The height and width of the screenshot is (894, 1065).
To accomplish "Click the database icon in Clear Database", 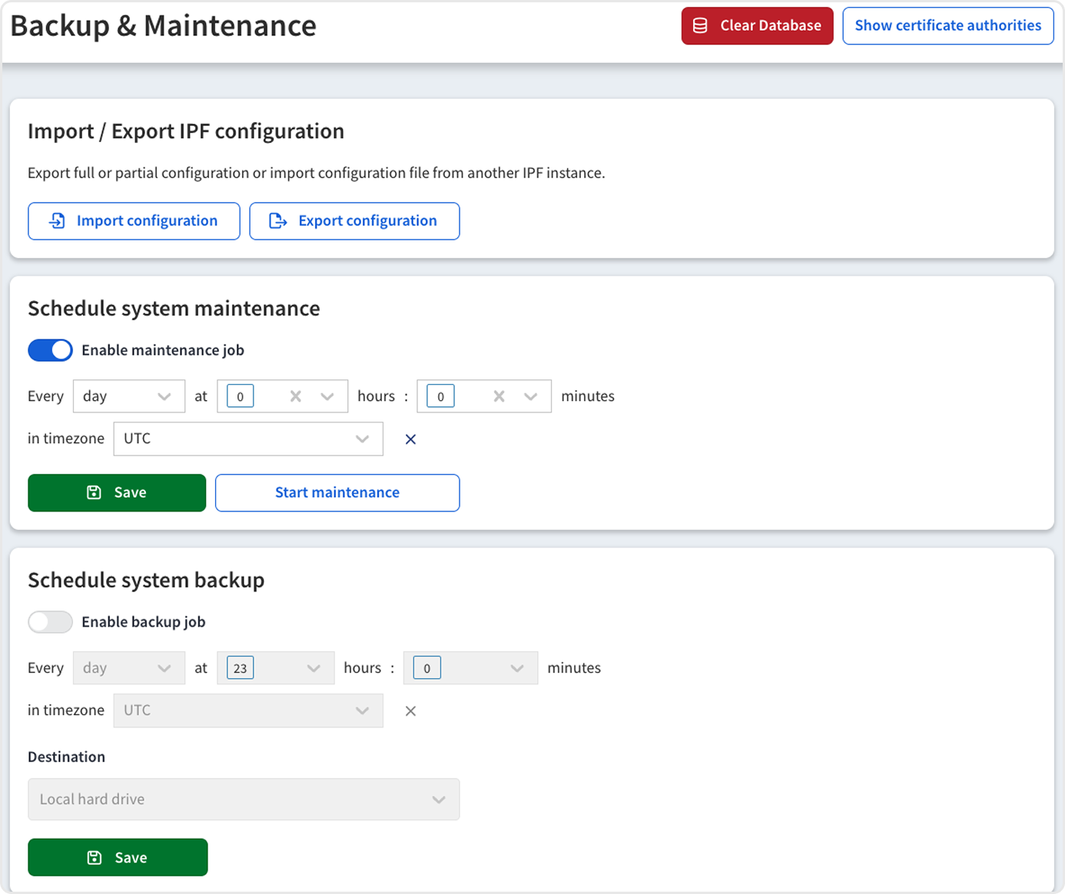I will point(700,26).
